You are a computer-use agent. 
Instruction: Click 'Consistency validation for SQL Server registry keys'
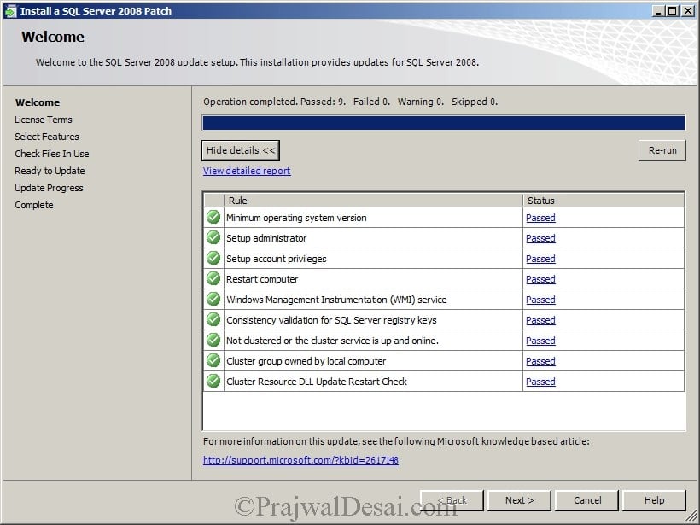point(332,320)
